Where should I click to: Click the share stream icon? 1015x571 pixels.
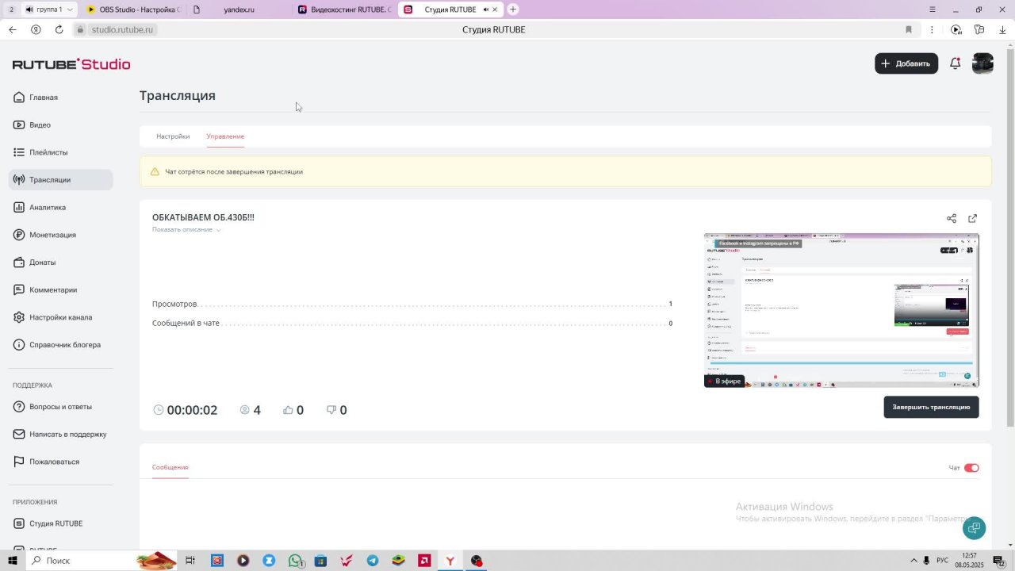[952, 219]
